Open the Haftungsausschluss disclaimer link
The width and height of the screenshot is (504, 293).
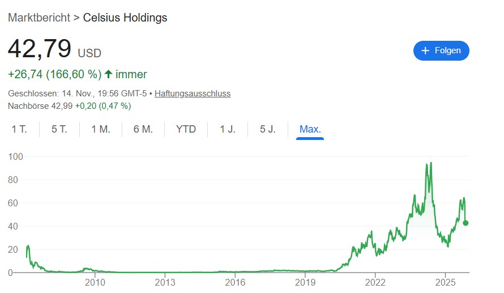click(193, 94)
